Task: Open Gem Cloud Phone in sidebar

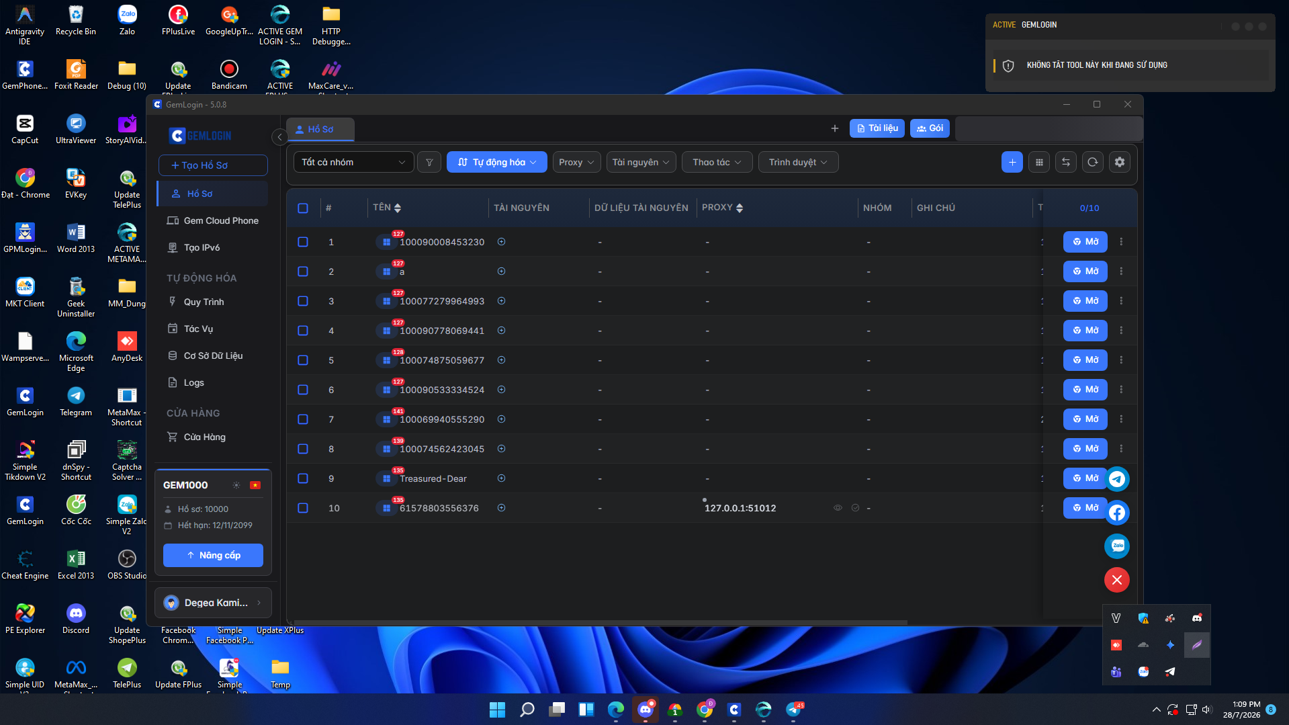Action: coord(213,220)
